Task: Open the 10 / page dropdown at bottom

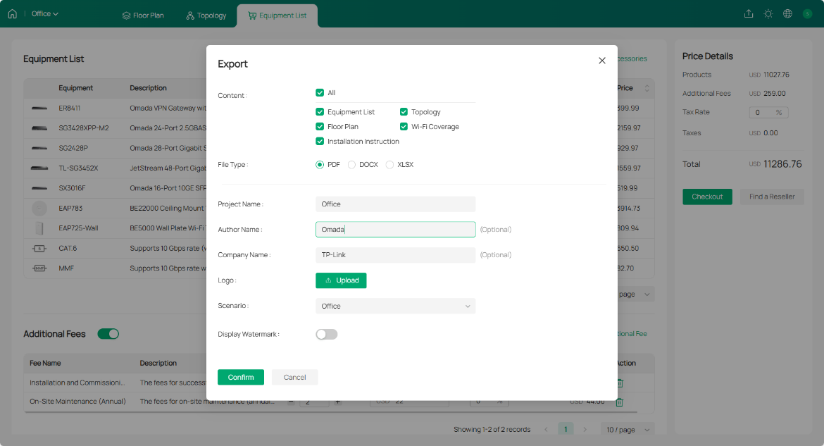Action: click(628, 429)
